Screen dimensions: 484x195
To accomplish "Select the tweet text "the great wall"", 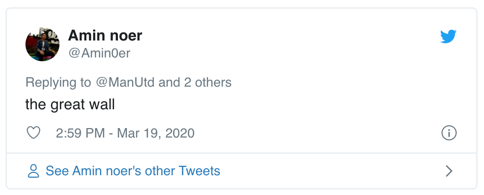I will 70,104.
